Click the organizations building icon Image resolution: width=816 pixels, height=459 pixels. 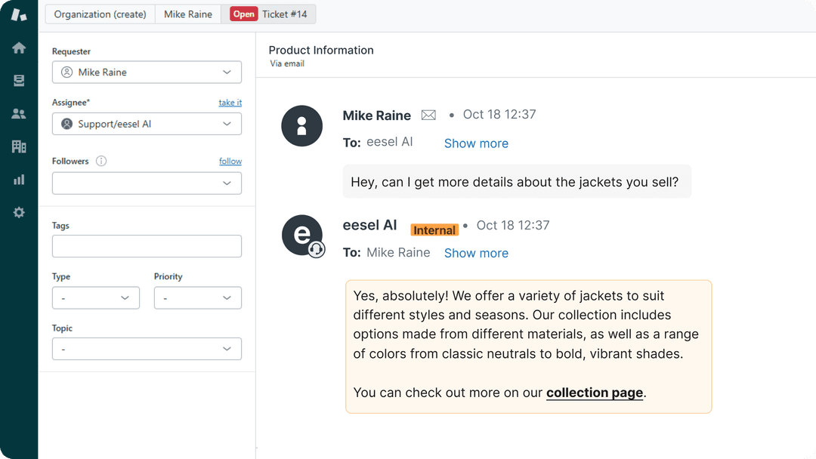[18, 146]
